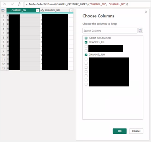Click the Search Columns input field
The width and height of the screenshot is (151, 142).
pos(110,31)
